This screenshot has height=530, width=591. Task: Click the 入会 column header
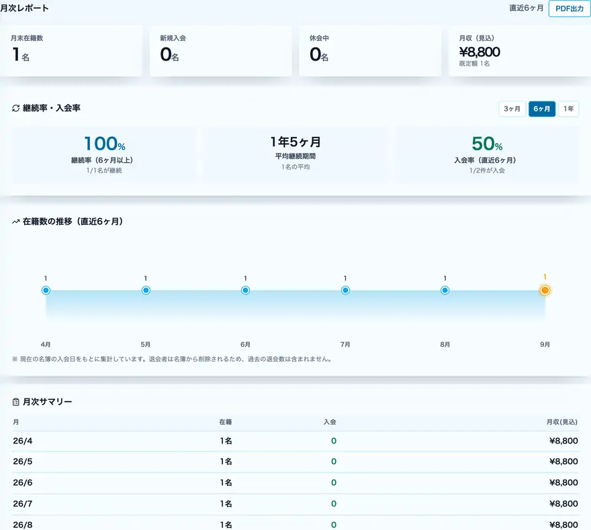(x=330, y=423)
